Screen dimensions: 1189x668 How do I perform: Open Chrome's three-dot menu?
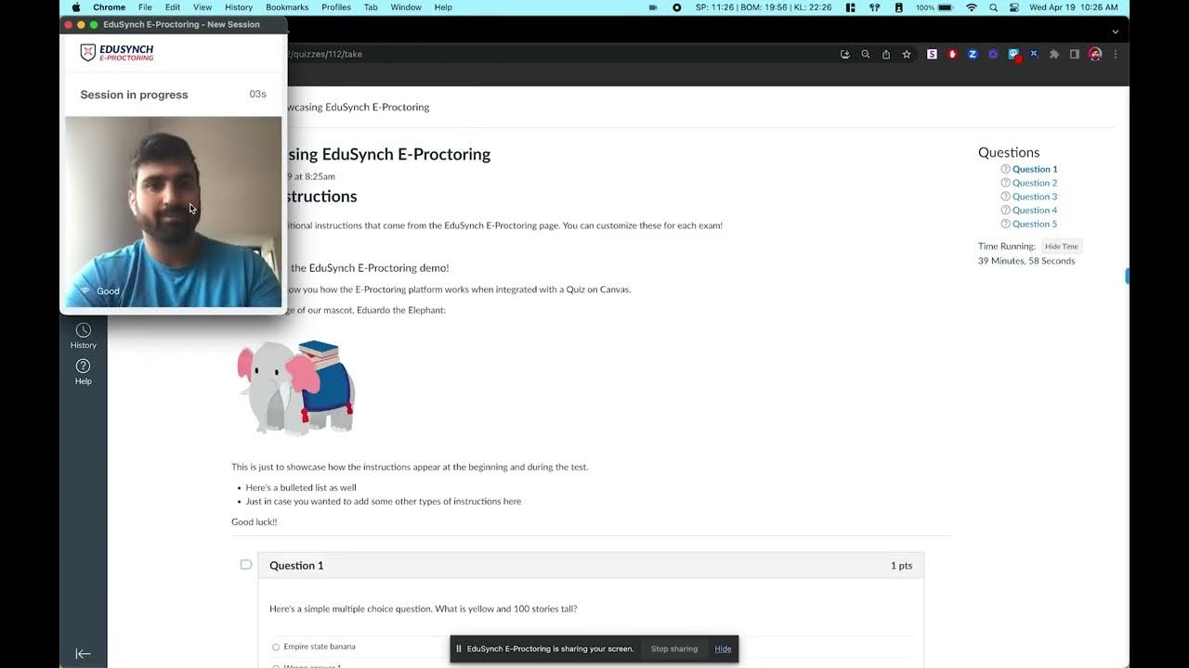(1116, 54)
